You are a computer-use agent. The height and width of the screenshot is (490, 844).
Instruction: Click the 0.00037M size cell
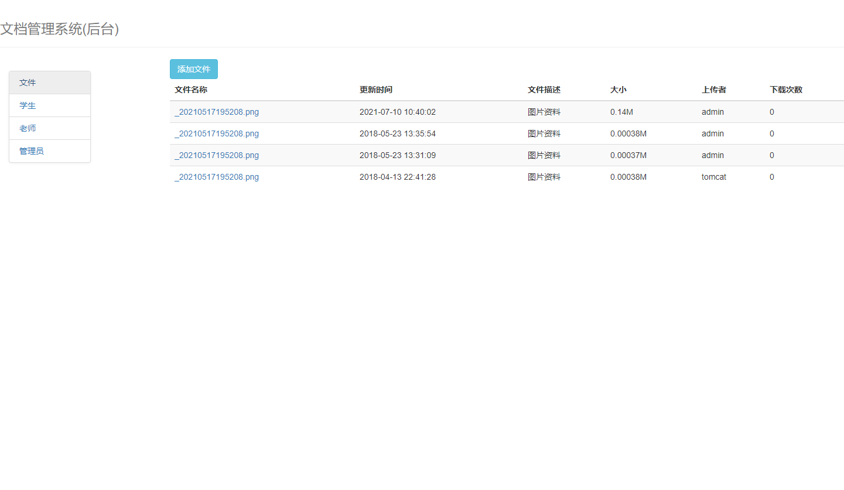pos(628,155)
